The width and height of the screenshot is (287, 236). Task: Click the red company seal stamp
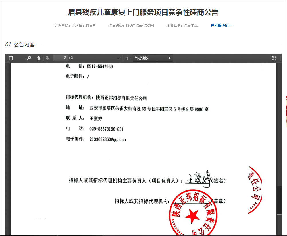coord(193,213)
